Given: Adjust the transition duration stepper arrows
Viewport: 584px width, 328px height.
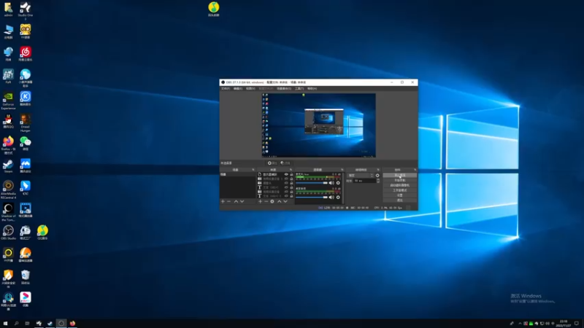Looking at the screenshot, I should click(x=378, y=181).
